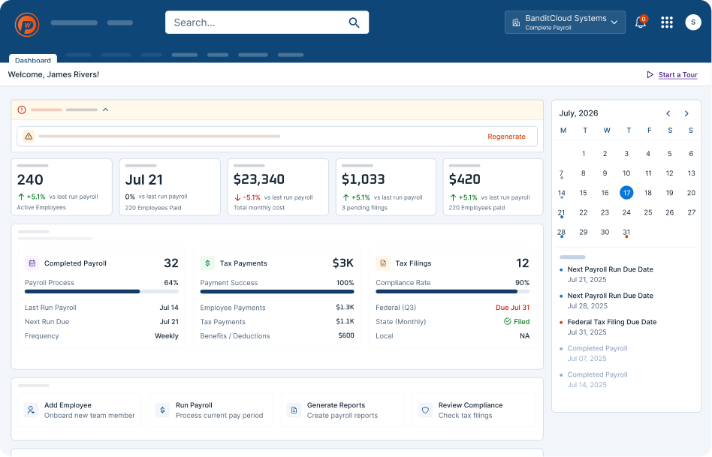The image size is (712, 457).
Task: Click the Add Employee quick action
Action: (80, 410)
